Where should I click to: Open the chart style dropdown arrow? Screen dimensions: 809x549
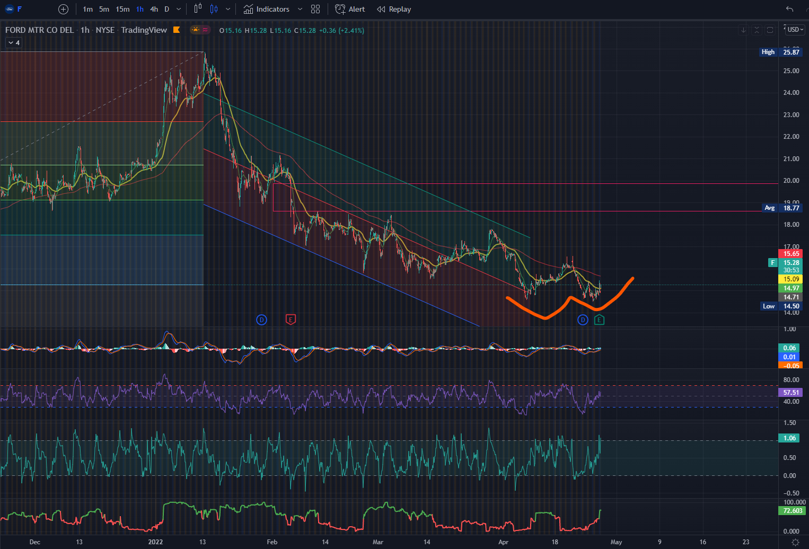point(228,9)
